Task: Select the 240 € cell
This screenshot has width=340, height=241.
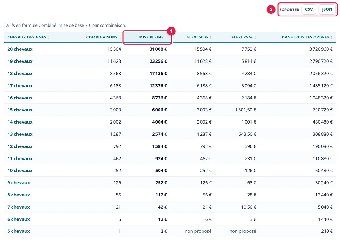Action: (x=327, y=231)
